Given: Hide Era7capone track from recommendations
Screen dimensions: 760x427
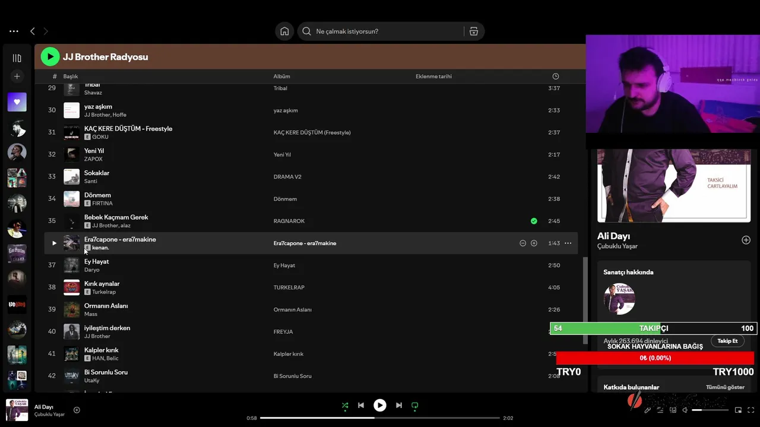Looking at the screenshot, I should point(522,243).
